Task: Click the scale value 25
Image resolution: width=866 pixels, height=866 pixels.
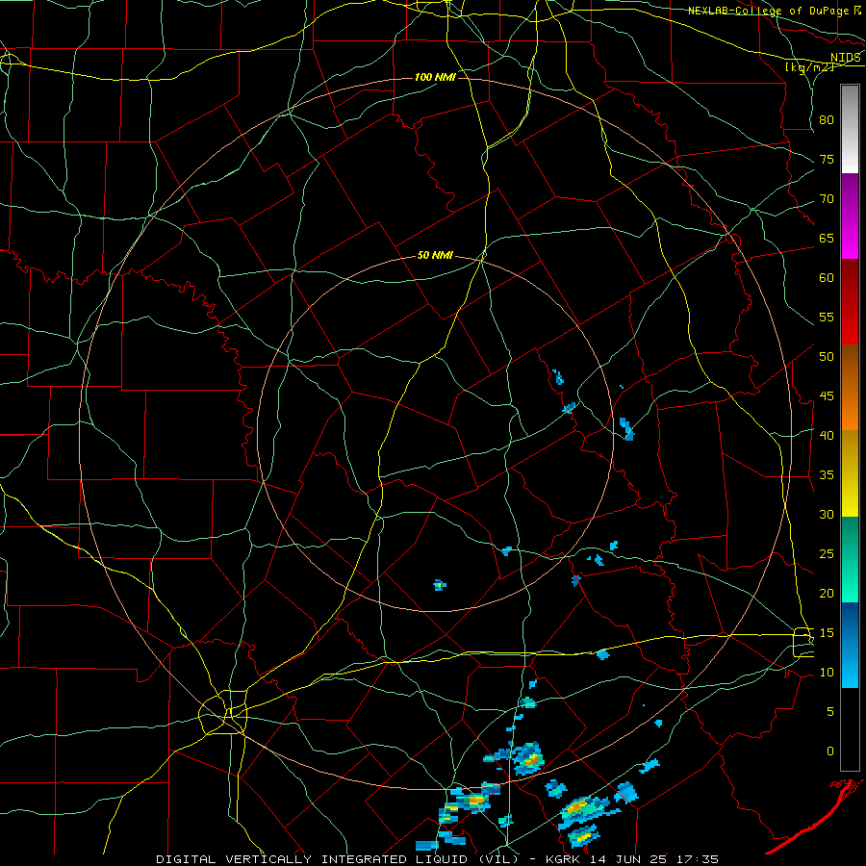Action: point(827,554)
